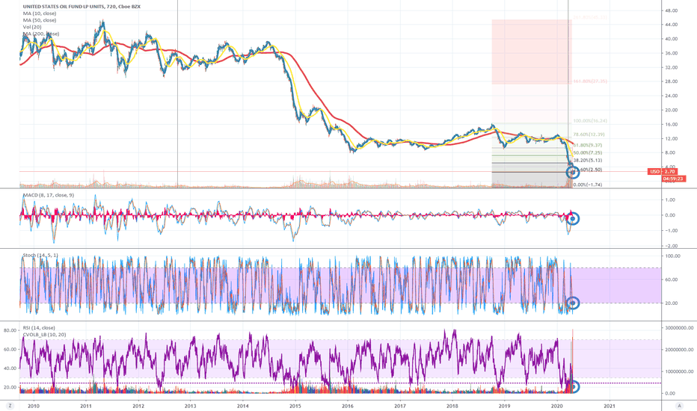Click the 10000000.00 value on the volume axis
The height and width of the screenshot is (411, 697).
click(679, 371)
